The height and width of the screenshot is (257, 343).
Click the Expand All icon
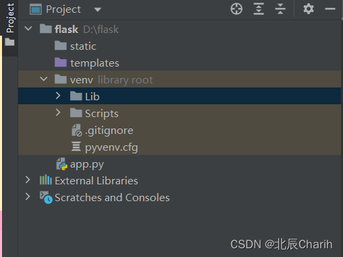tap(259, 9)
